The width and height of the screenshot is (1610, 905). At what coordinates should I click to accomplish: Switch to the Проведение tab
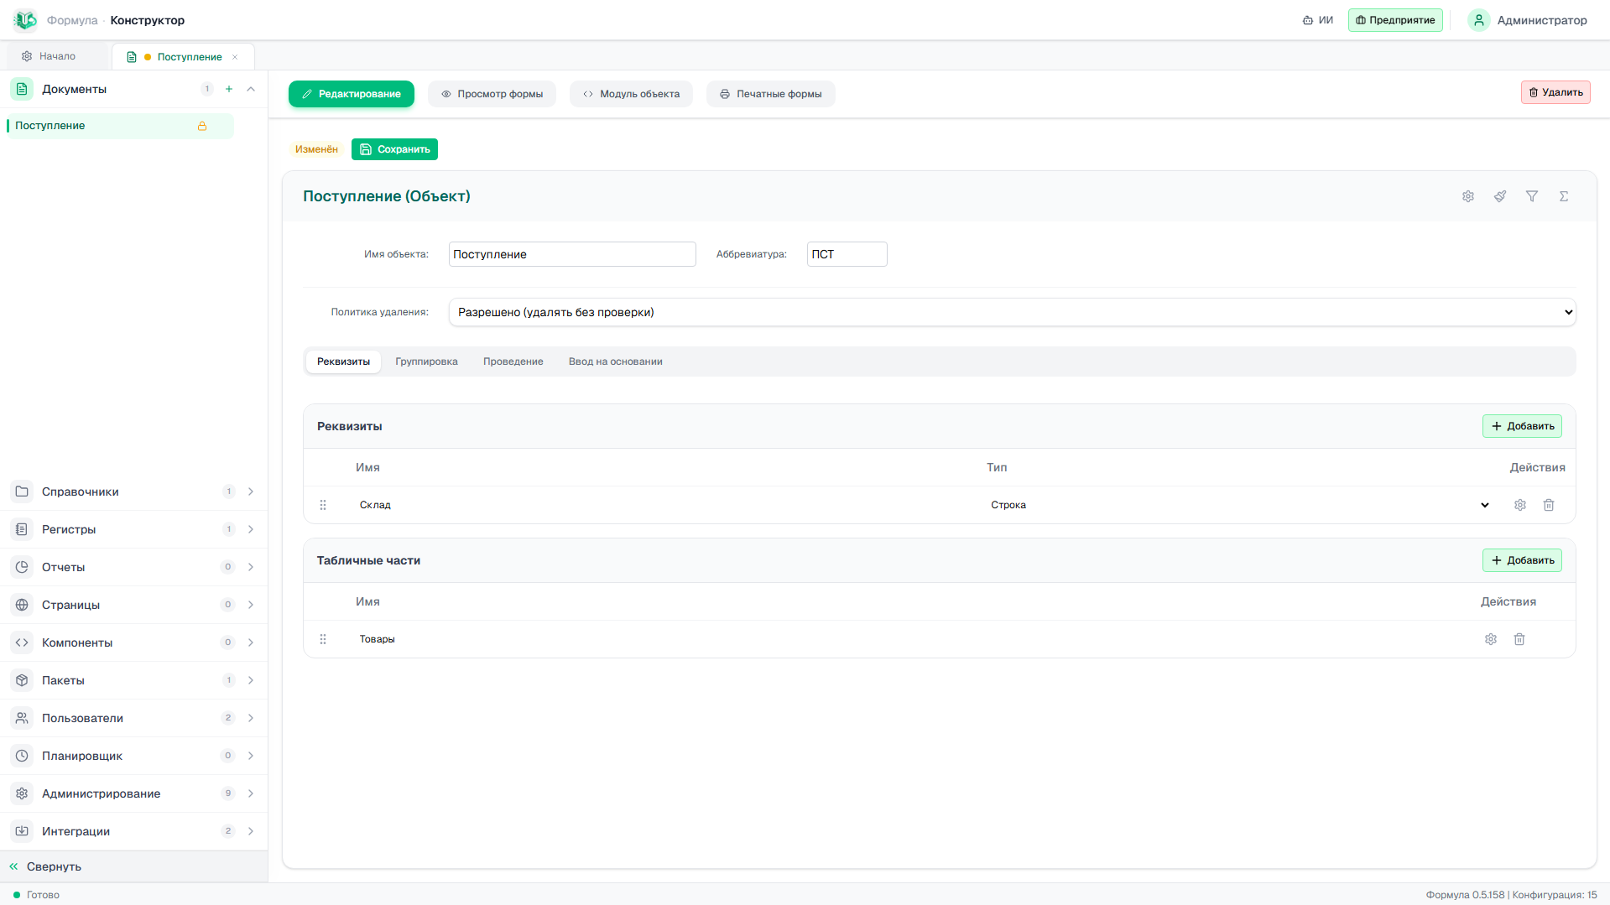click(513, 361)
